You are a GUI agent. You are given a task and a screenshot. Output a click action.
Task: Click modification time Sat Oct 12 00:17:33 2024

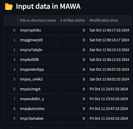(109, 30)
